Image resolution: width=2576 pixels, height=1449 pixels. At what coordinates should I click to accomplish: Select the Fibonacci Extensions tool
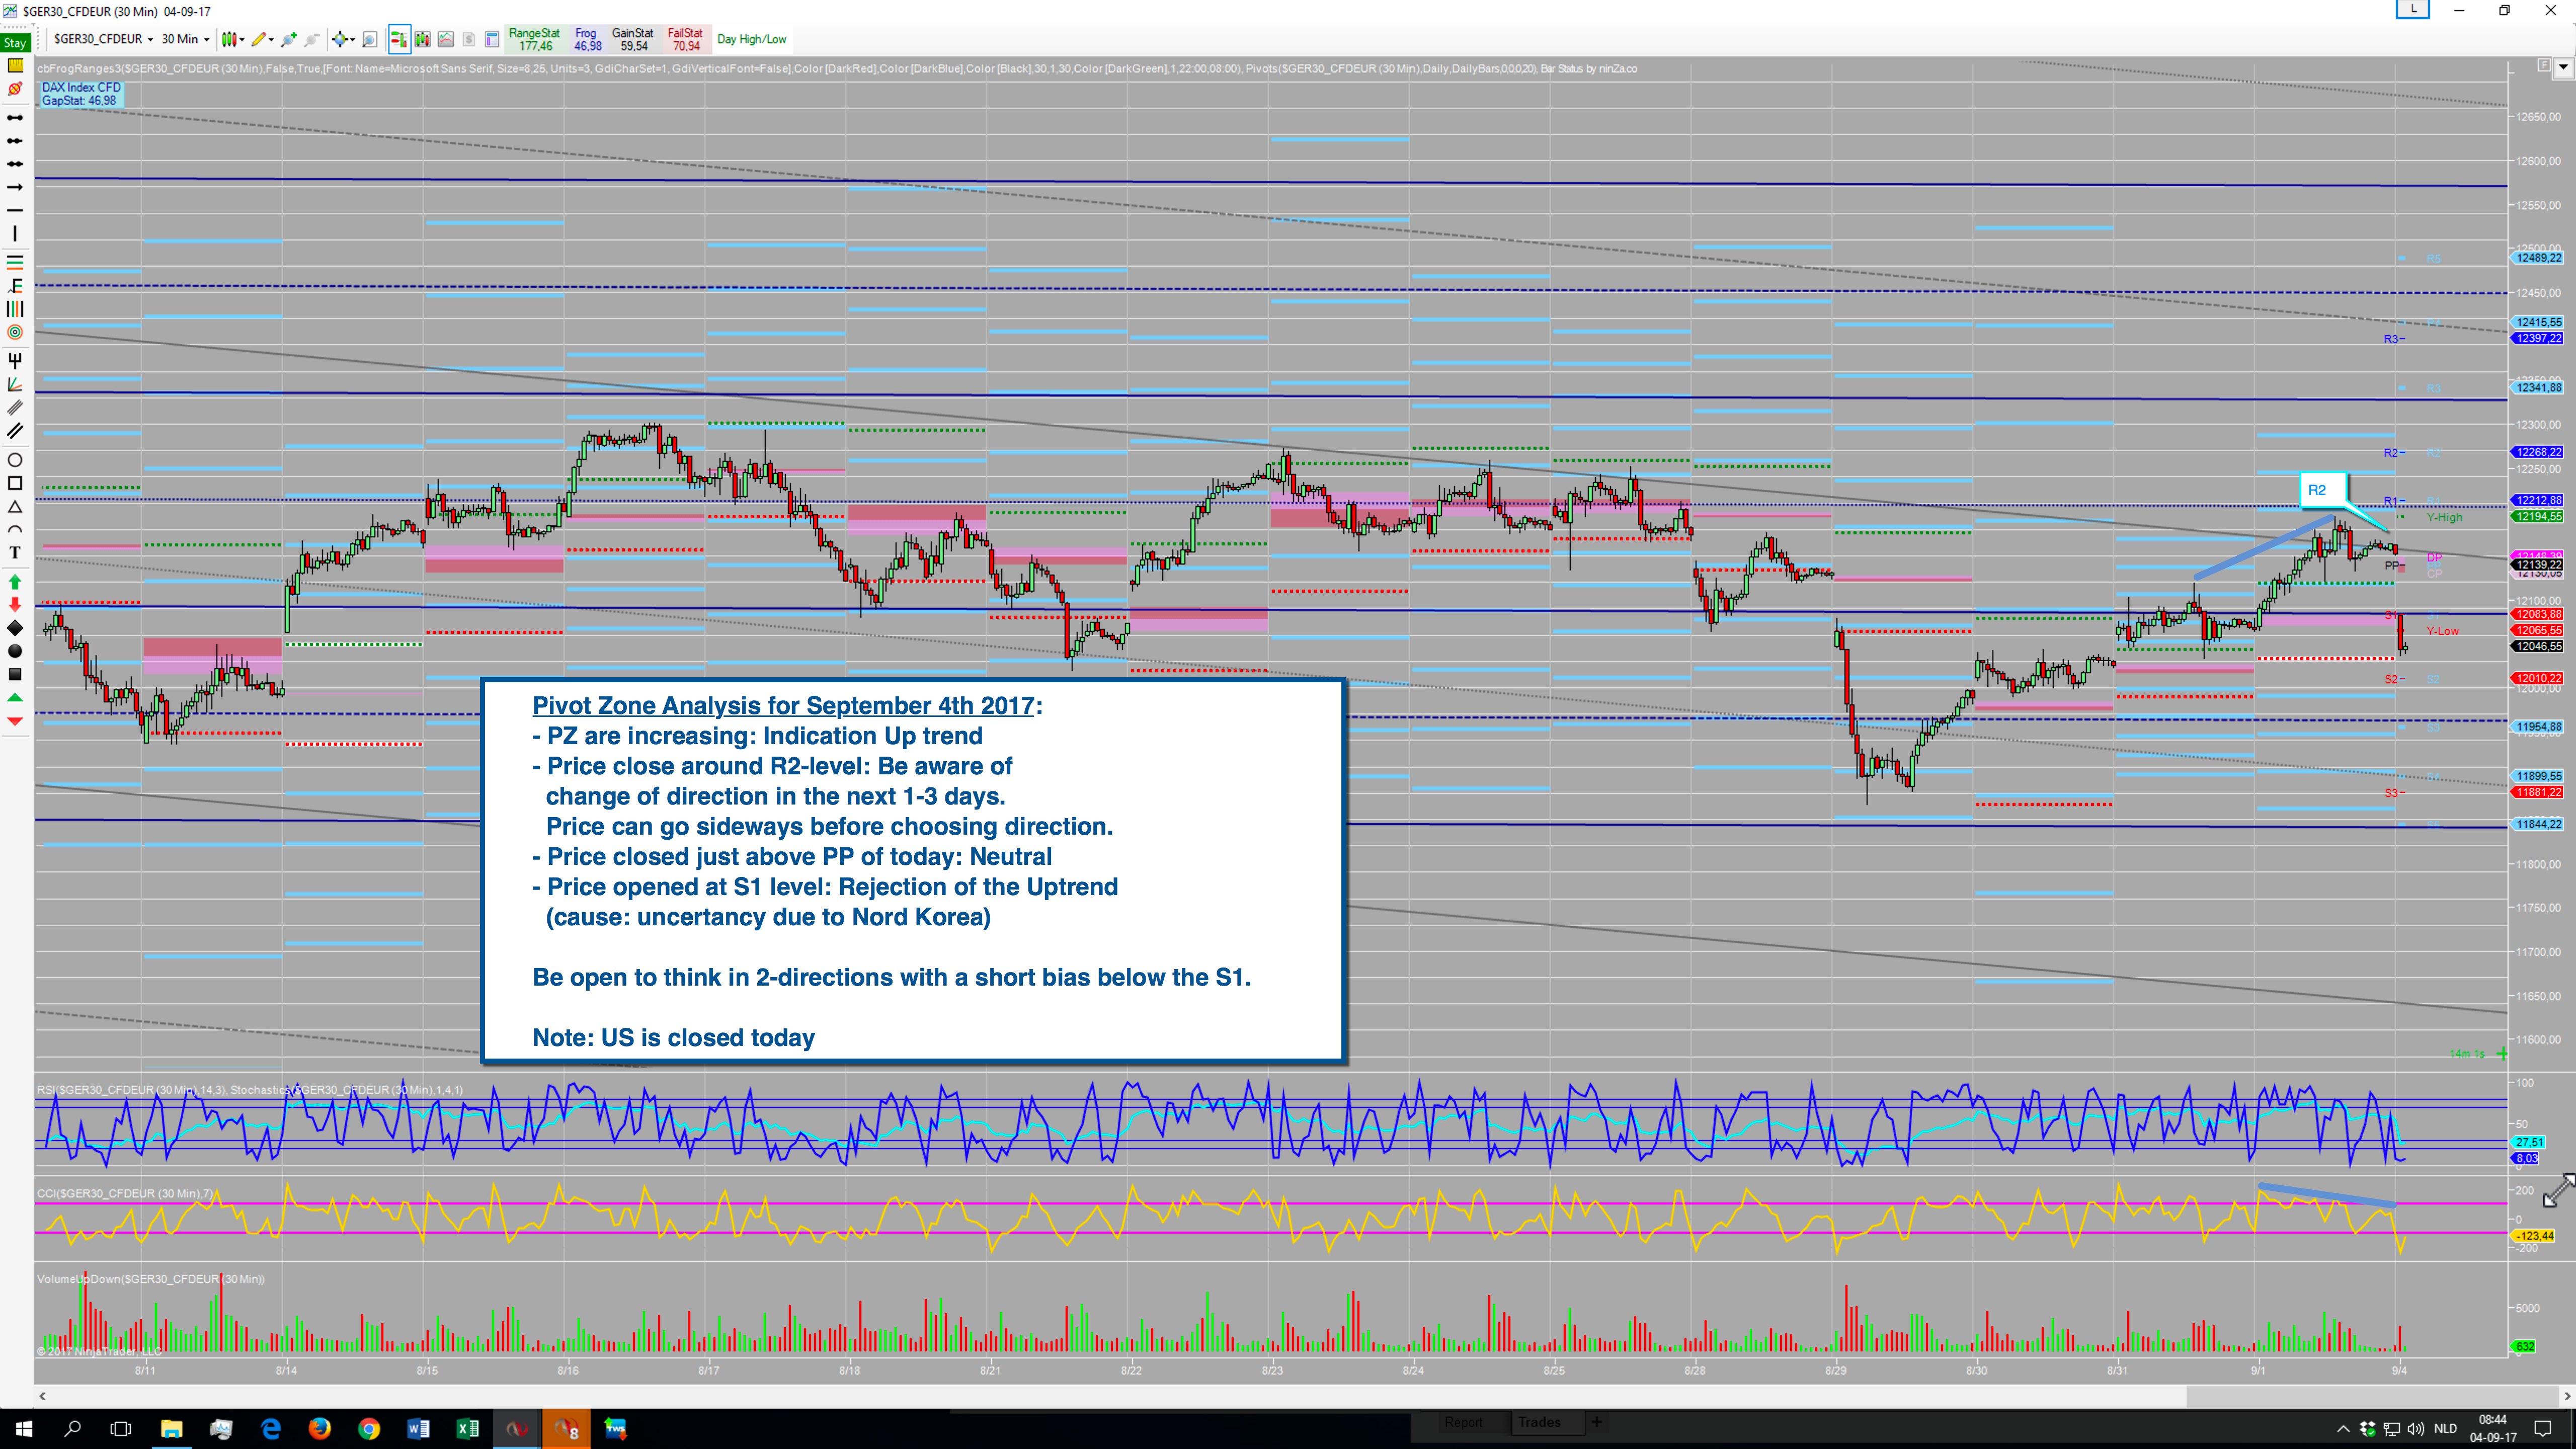[x=15, y=285]
